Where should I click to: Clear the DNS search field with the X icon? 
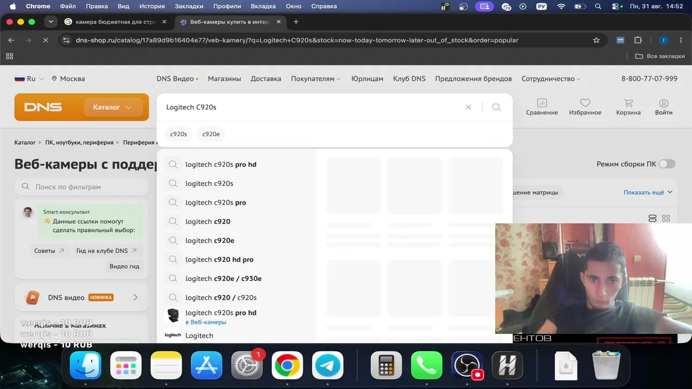click(469, 107)
